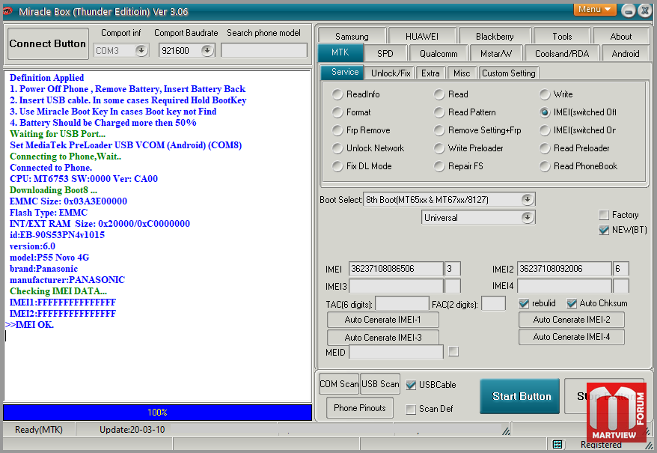The width and height of the screenshot is (657, 453).
Task: Select the Read PhoneBook radio option
Action: pyautogui.click(x=545, y=166)
